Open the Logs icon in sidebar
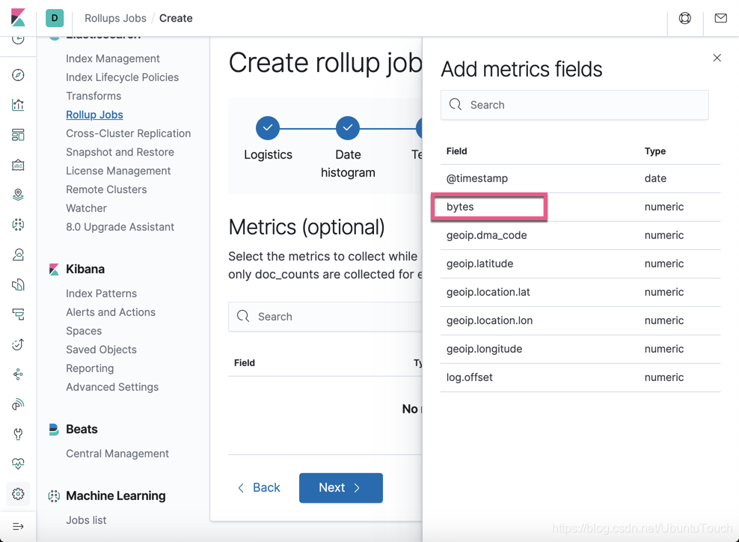The image size is (739, 542). [x=18, y=284]
